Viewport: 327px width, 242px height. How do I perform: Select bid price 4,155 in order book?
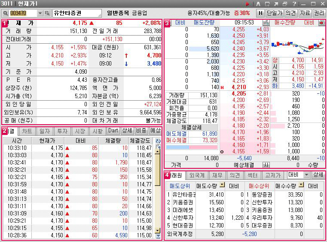click(x=239, y=152)
